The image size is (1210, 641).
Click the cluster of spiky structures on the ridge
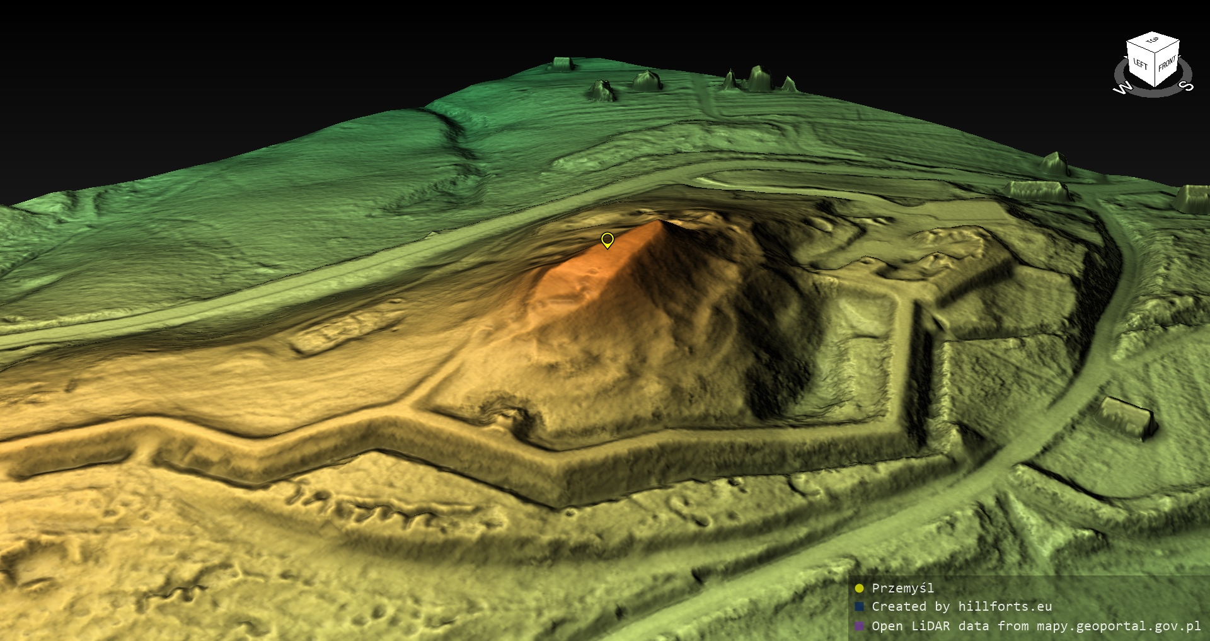click(x=758, y=79)
